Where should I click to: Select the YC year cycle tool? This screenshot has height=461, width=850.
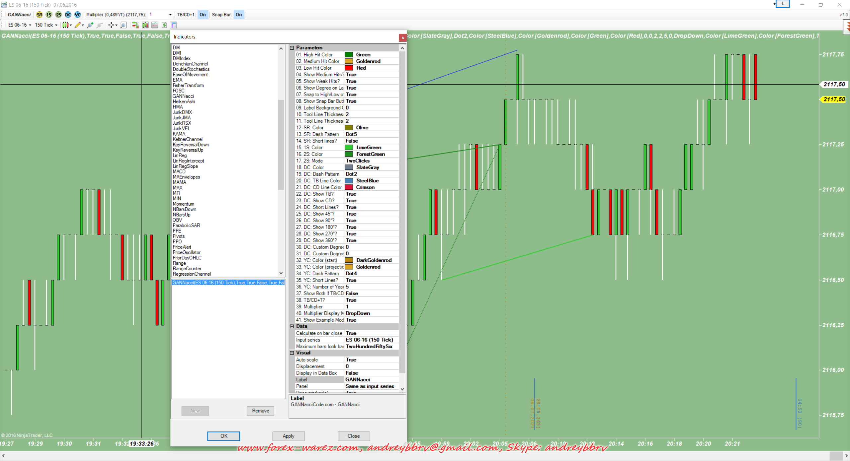(x=78, y=15)
